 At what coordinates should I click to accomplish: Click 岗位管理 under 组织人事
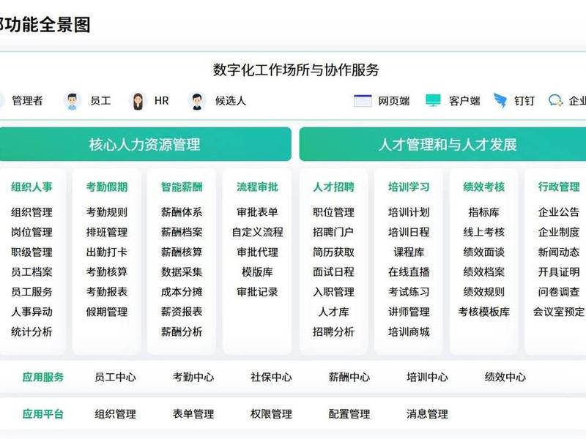31,232
